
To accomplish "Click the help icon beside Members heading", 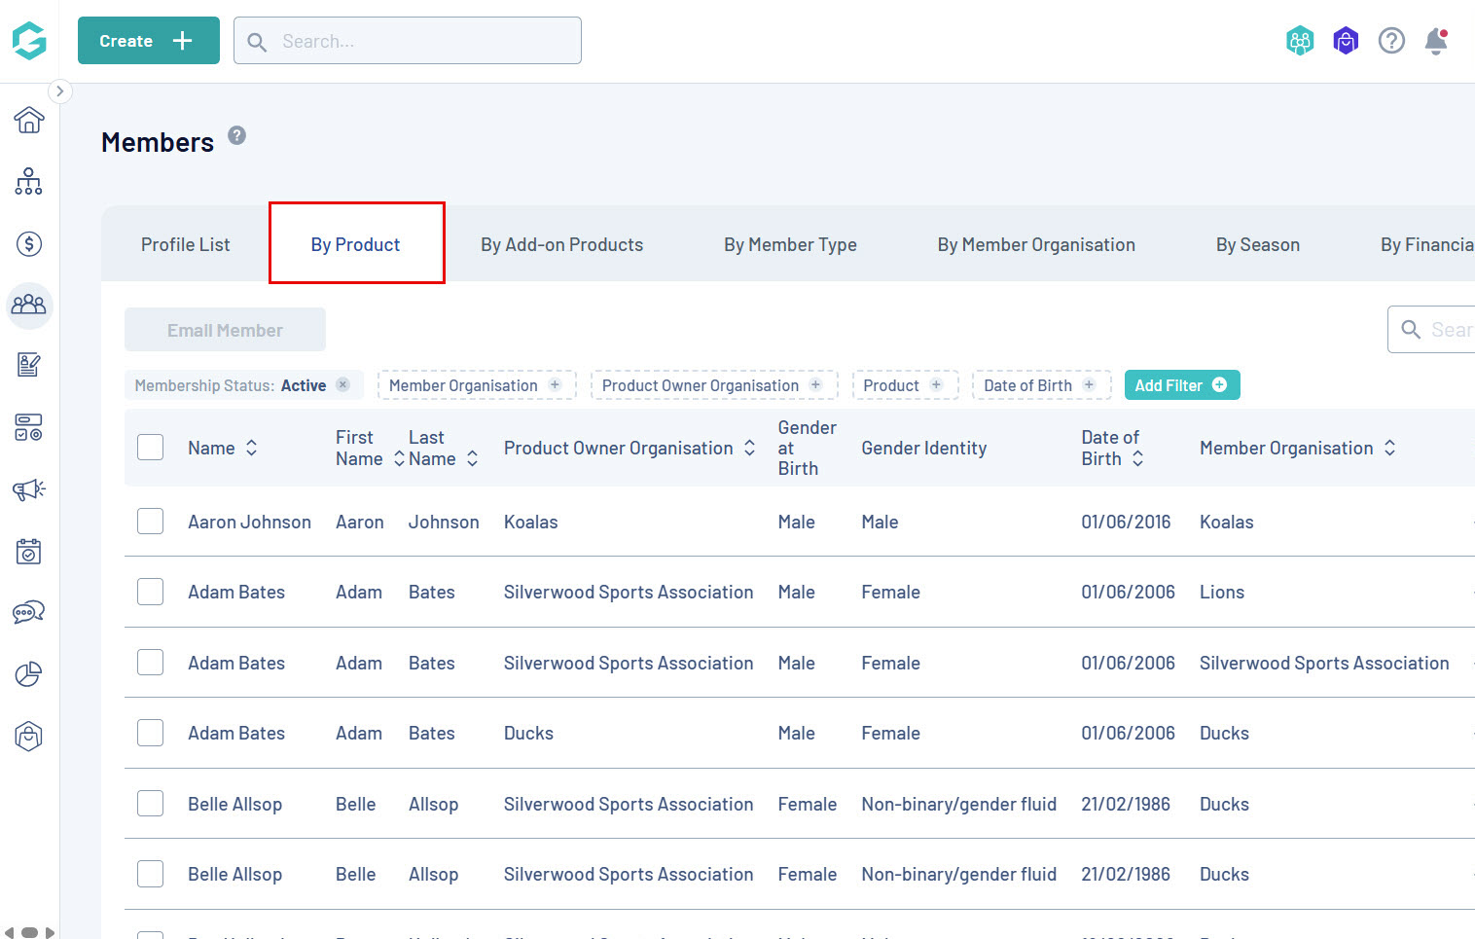I will [236, 135].
